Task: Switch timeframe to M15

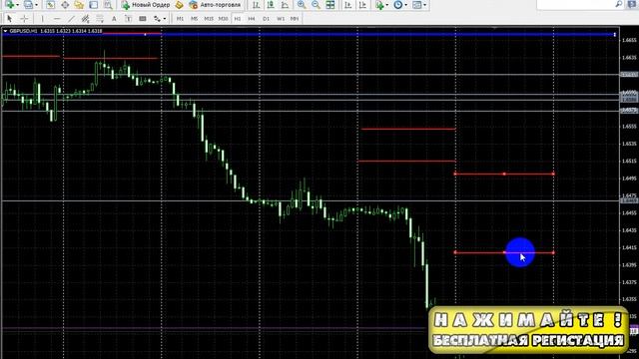Action: 209,19
